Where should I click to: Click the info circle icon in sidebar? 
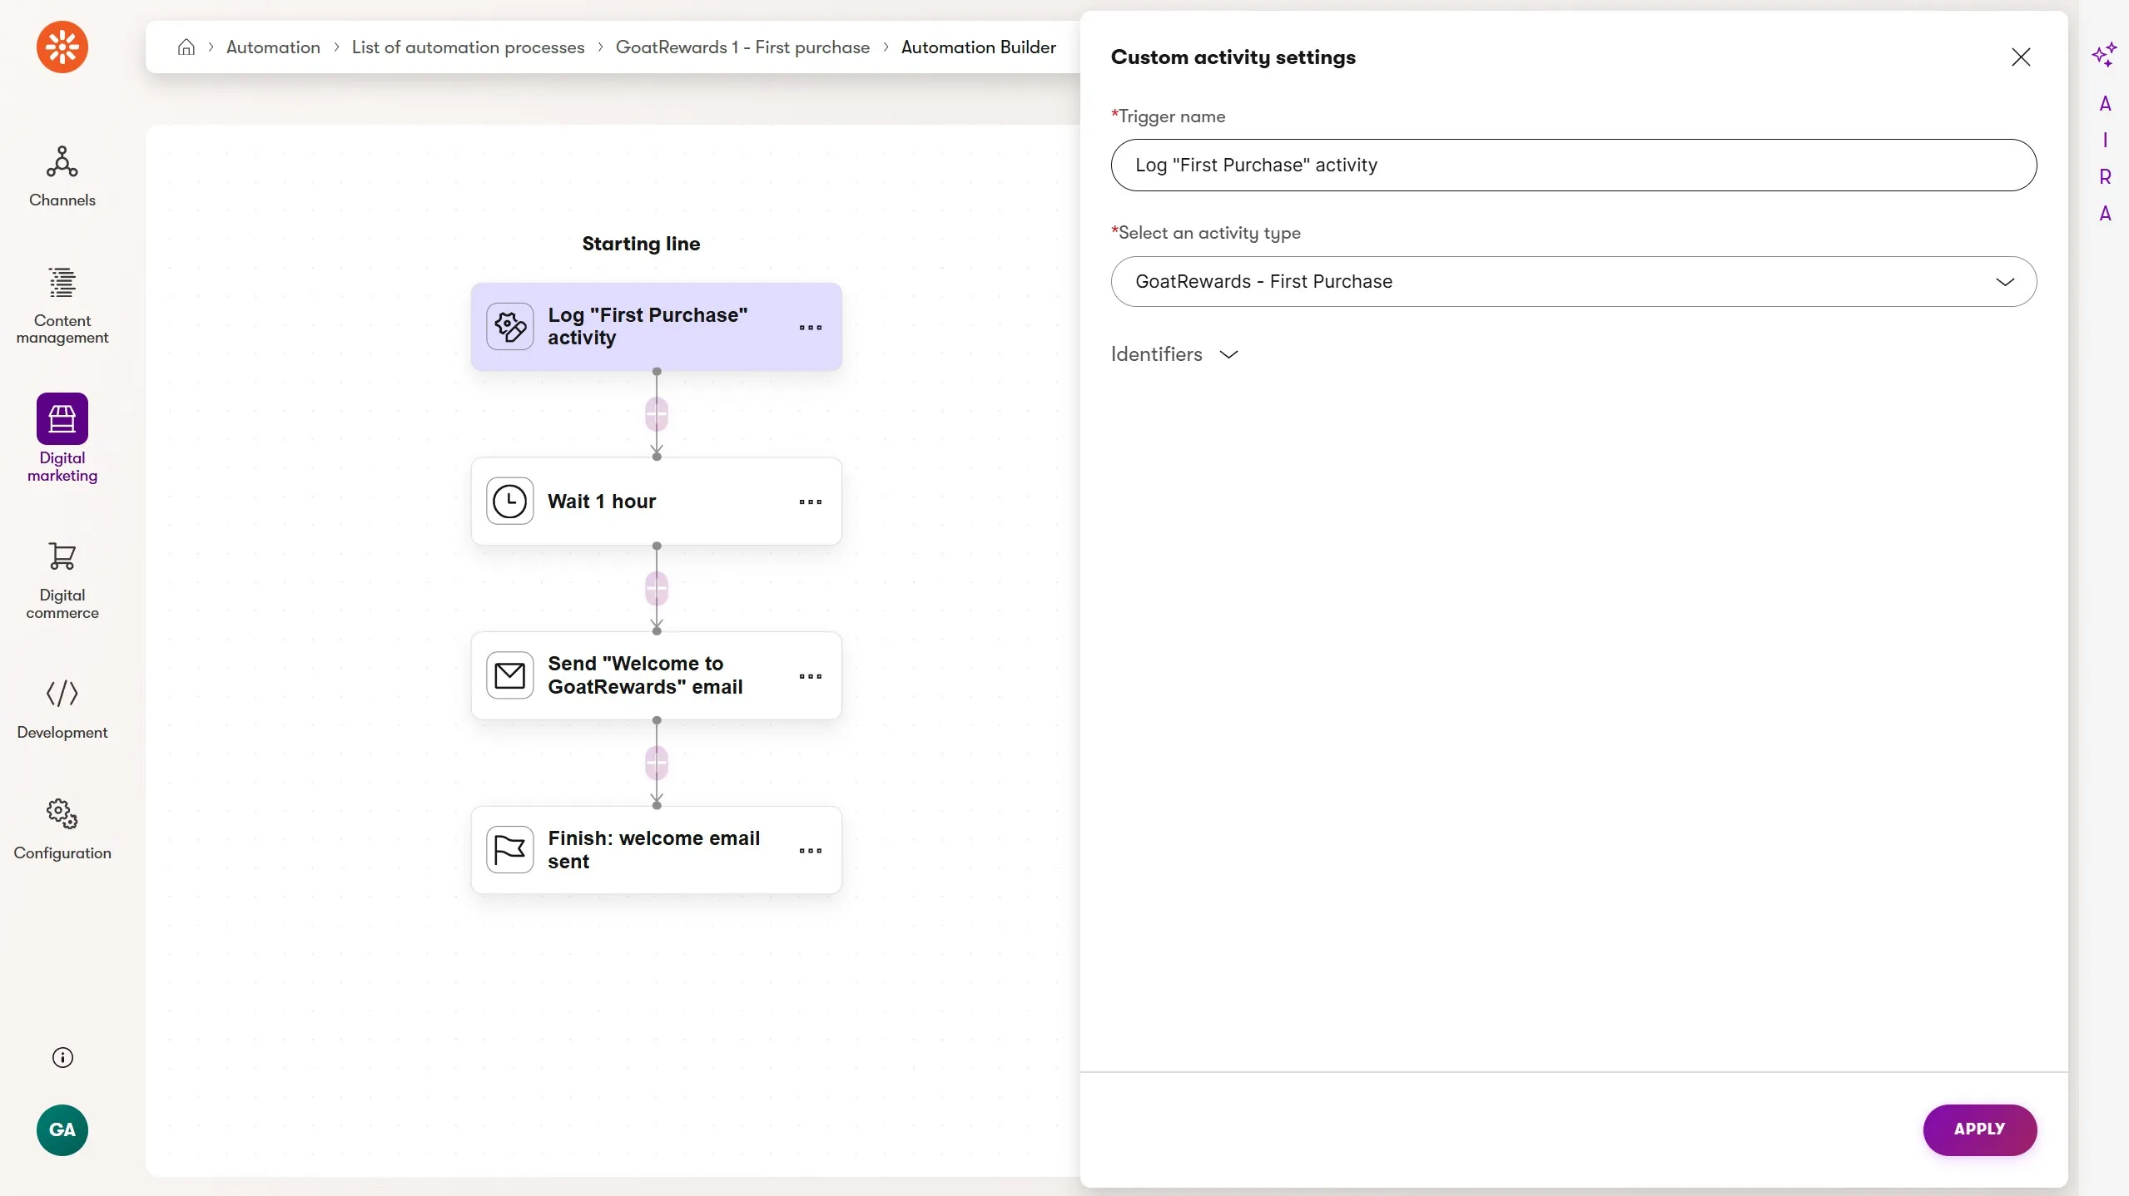62,1057
